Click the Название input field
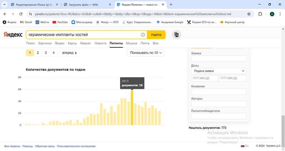Screen dimensions: 285x151 [x=219, y=92]
